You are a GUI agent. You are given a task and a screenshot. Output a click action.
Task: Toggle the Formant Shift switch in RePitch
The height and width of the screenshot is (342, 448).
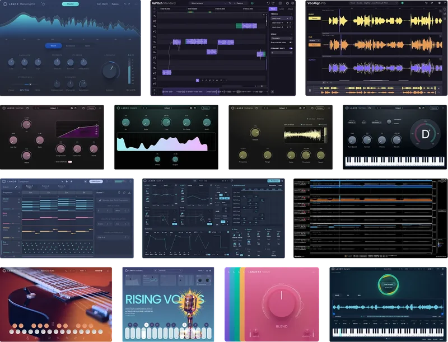pos(291,48)
